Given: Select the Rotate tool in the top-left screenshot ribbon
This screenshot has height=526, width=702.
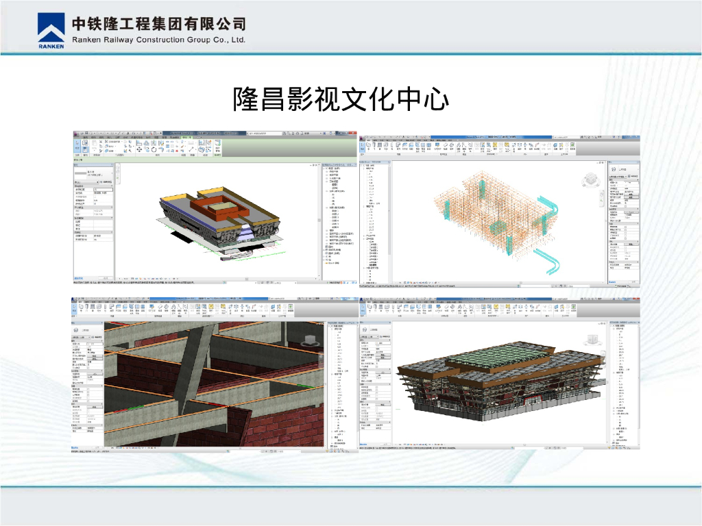Looking at the screenshot, I should click(154, 150).
